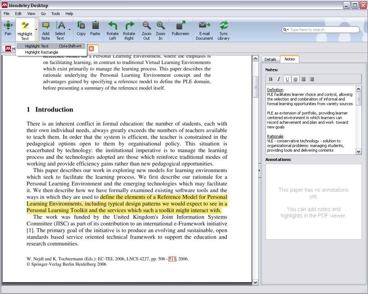Click the notes scrollbar thumb

point(359,99)
